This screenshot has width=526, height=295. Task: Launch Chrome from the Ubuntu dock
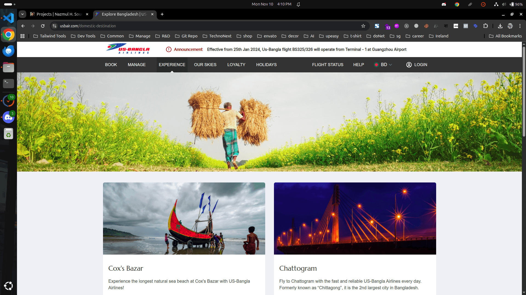[x=8, y=34]
